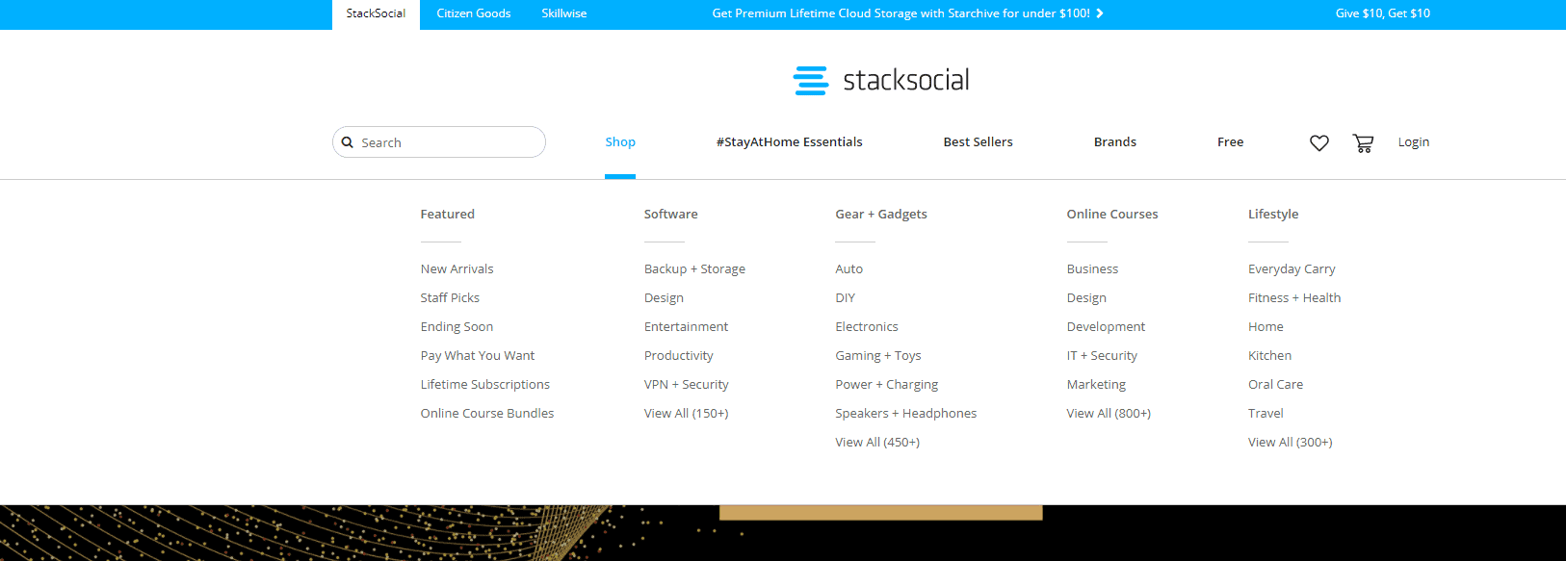Click the gold banner button below menu
Image resolution: width=1566 pixels, height=561 pixels.
pyautogui.click(x=880, y=513)
